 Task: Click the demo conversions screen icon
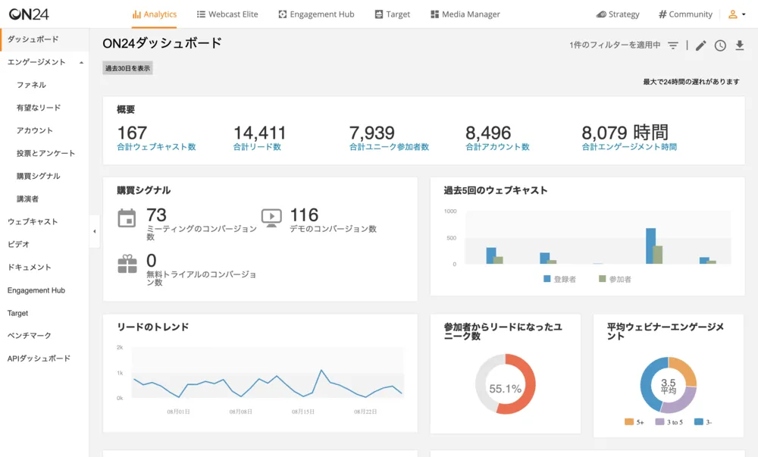[271, 218]
